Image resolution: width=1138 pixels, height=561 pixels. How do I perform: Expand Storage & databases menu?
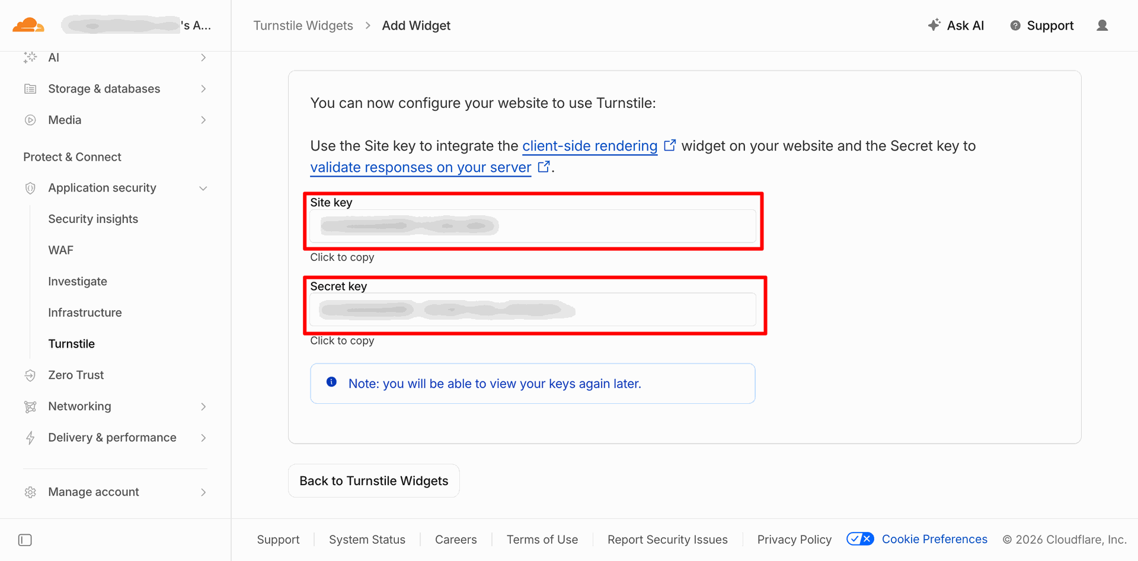203,89
